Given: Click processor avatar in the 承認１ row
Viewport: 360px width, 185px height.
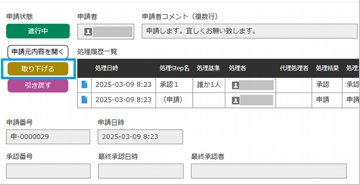Looking at the screenshot, I should [236, 86].
